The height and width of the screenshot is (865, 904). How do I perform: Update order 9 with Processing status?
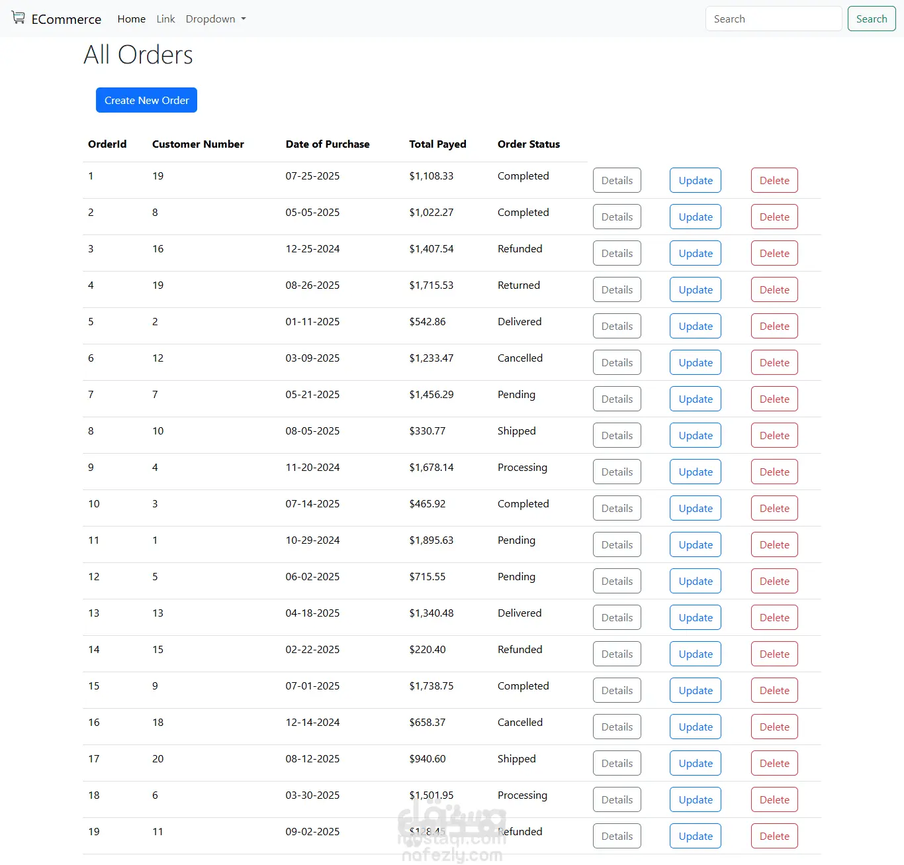point(695,472)
